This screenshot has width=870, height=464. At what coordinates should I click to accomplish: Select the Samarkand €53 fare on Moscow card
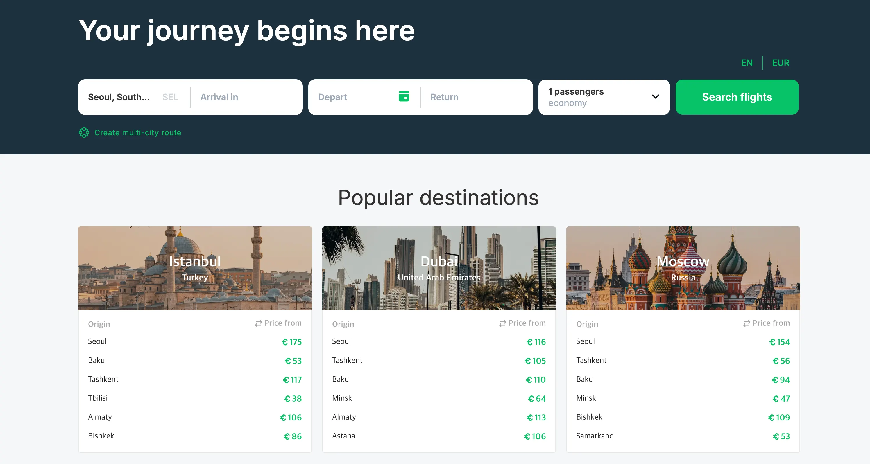click(683, 436)
